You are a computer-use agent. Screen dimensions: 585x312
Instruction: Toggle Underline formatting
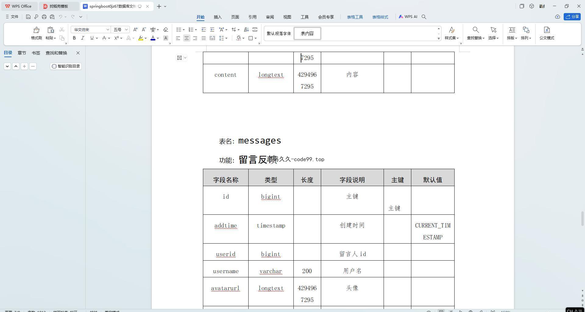(x=92, y=38)
